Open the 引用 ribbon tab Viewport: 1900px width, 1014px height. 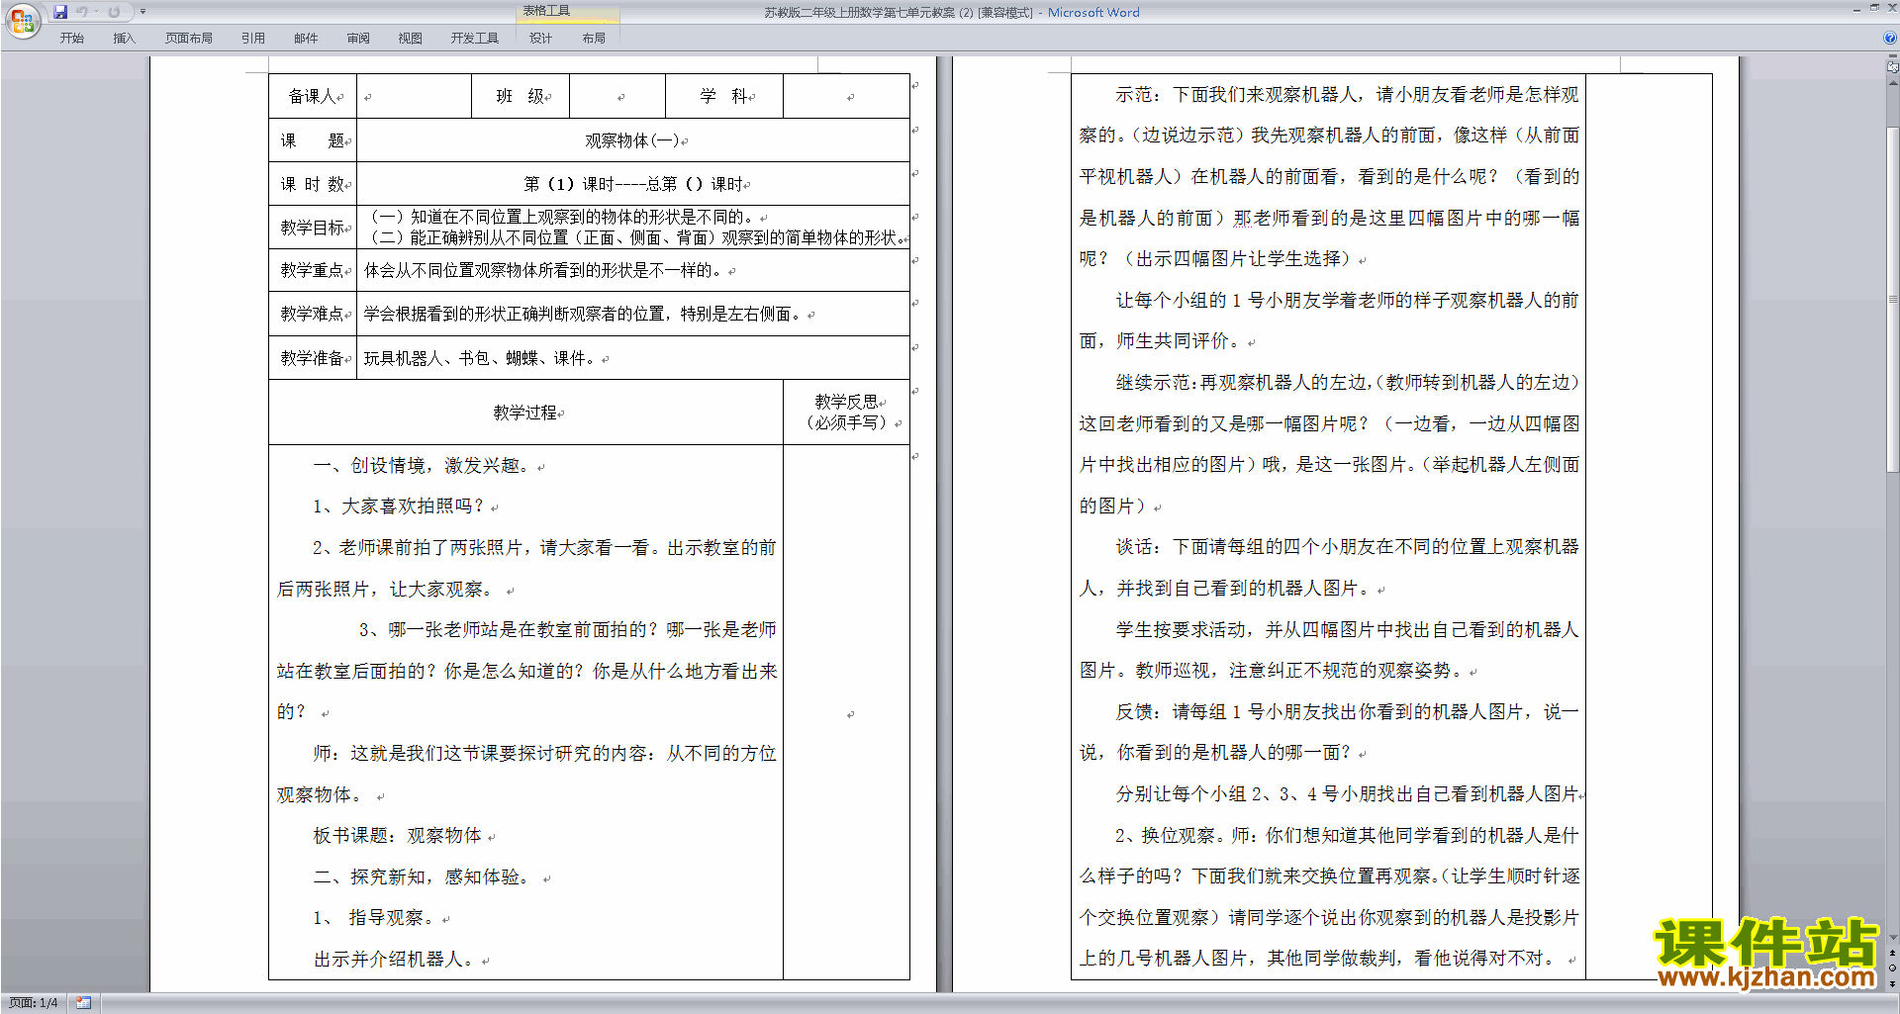click(x=253, y=38)
